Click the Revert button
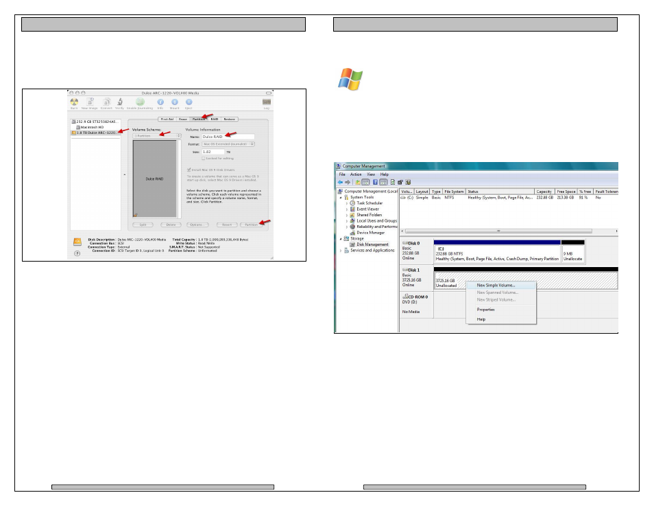The height and width of the screenshot is (506, 654). [x=227, y=225]
